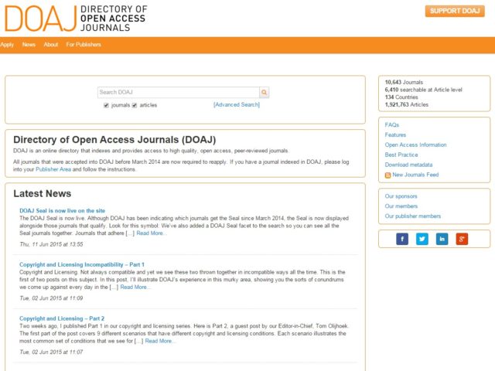495x371 pixels.
Task: Click the 'Tue, 02 Jun 2015 at 11:09' date
Action: tap(51, 298)
